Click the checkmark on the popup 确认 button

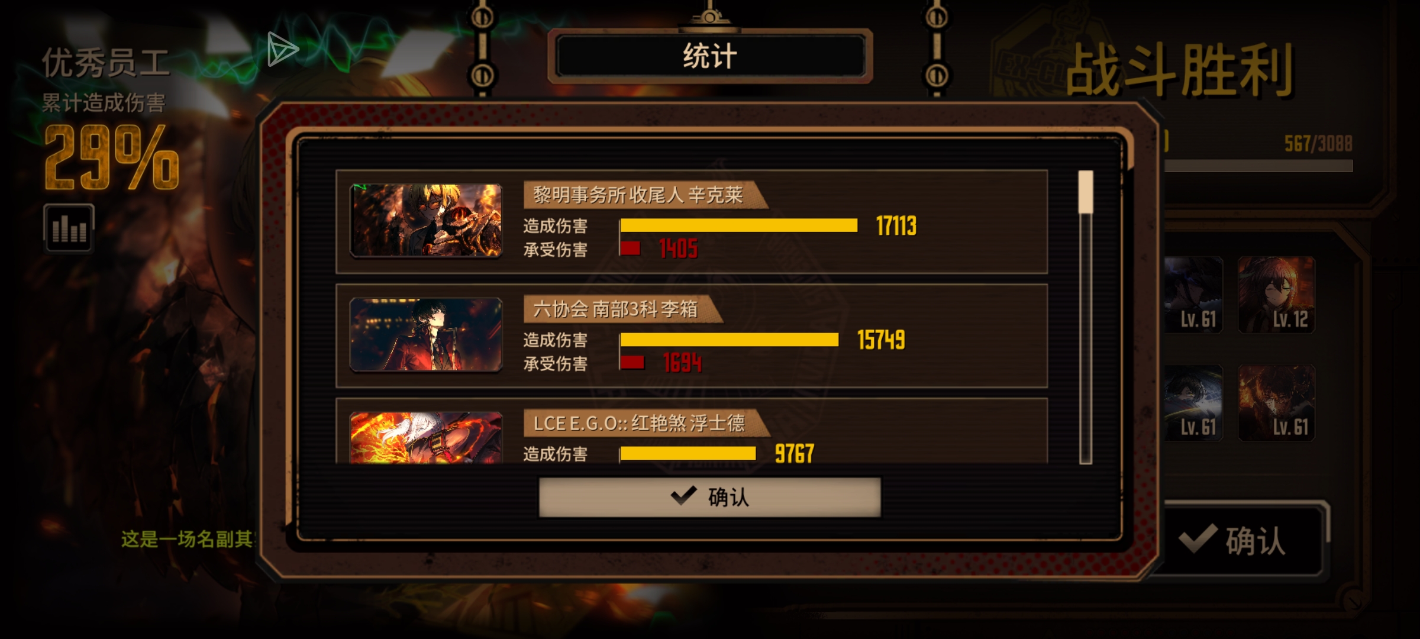[x=683, y=496]
